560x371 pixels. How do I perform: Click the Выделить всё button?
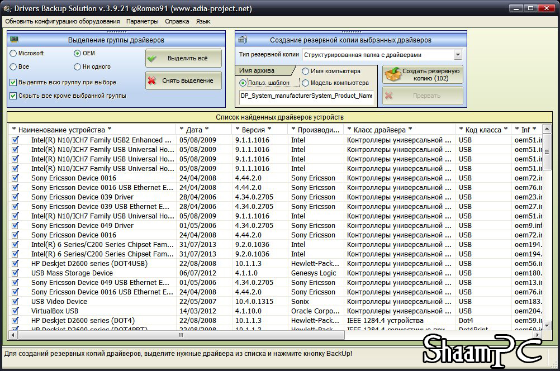[x=183, y=58]
